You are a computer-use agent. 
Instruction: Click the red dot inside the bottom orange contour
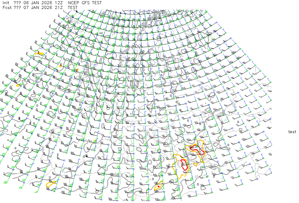click(x=158, y=187)
